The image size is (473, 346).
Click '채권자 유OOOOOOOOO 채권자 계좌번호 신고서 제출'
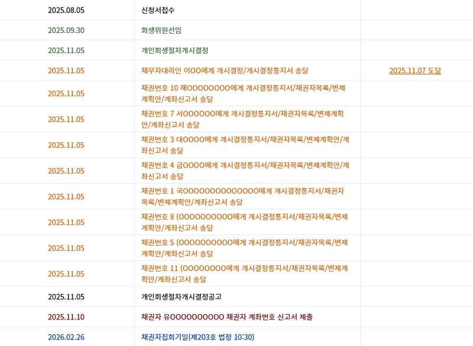click(227, 317)
